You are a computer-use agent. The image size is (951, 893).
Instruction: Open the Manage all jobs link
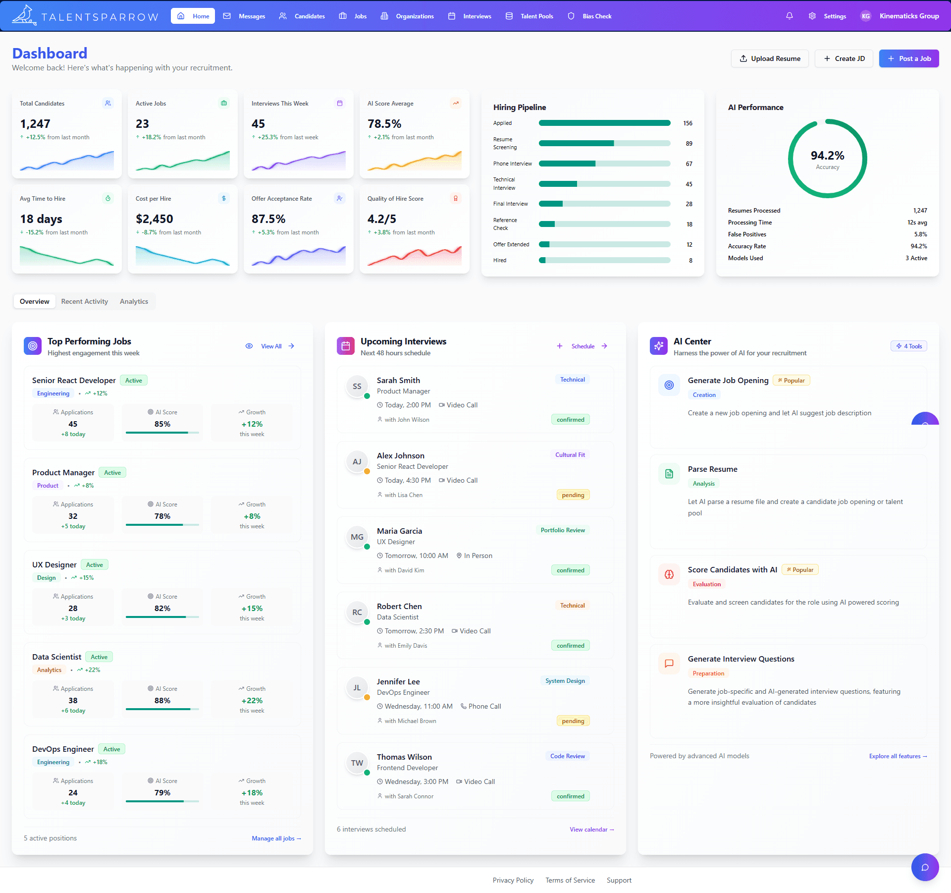276,838
